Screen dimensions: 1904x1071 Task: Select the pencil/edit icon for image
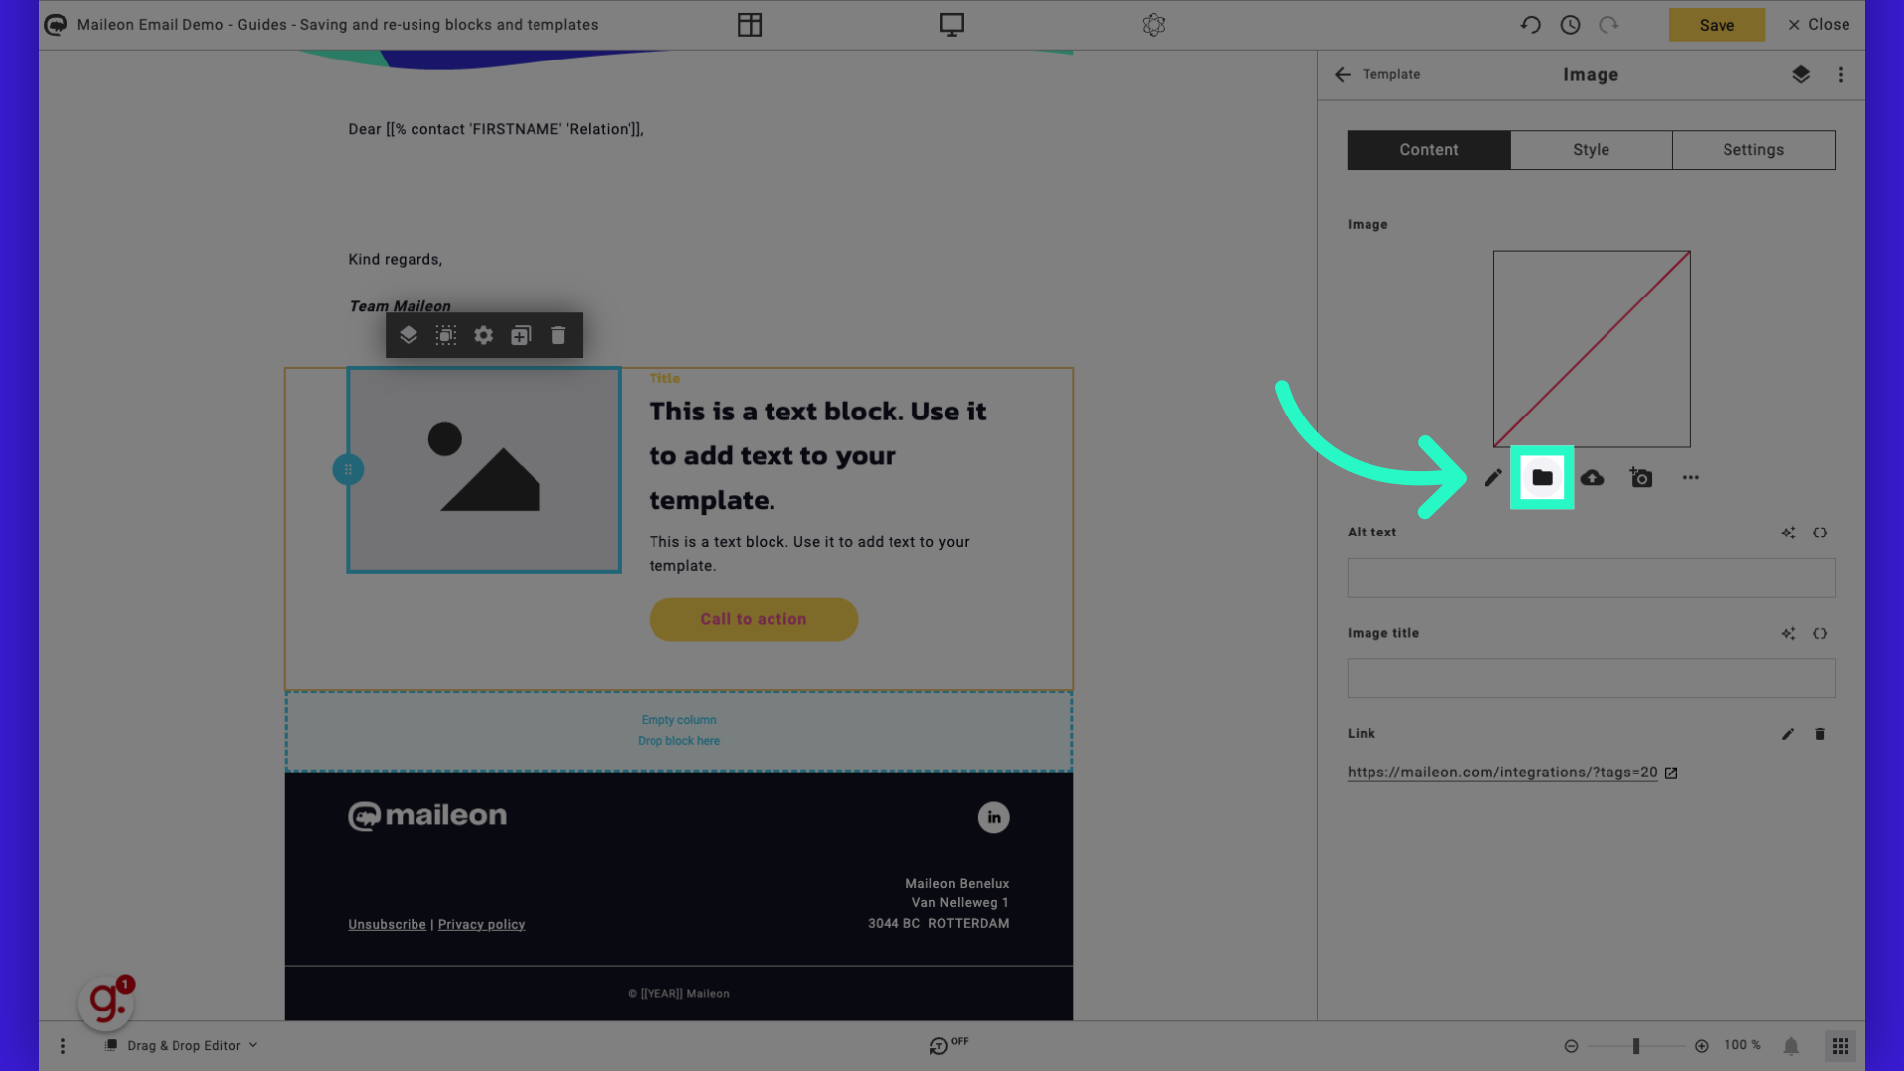click(x=1492, y=477)
